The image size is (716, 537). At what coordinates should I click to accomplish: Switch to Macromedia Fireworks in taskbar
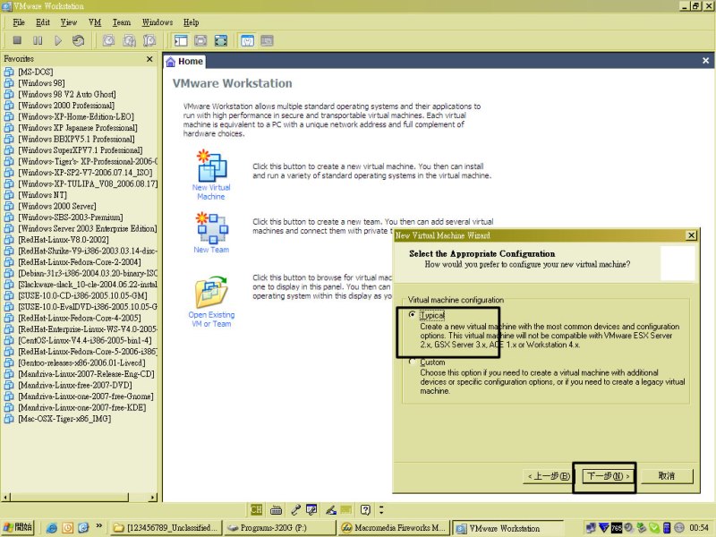[x=393, y=528]
